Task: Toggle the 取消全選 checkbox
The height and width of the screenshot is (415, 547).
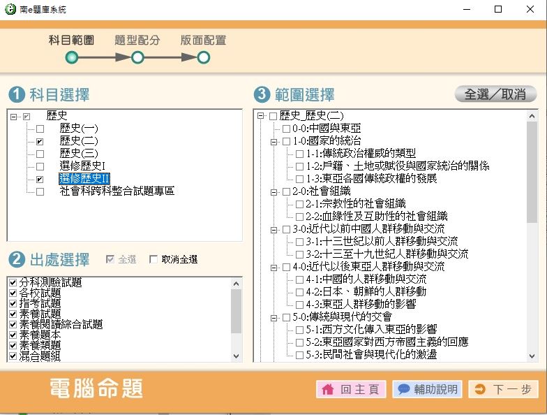Action: click(x=153, y=260)
